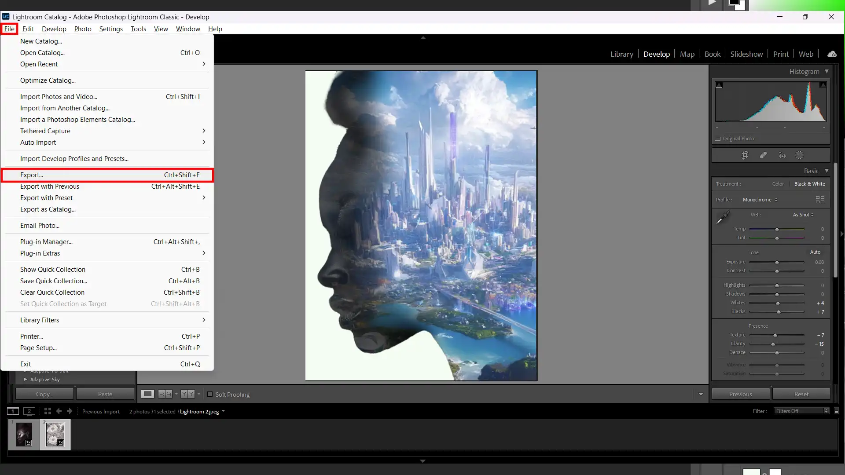Image resolution: width=845 pixels, height=475 pixels.
Task: Click the grid overlay icon in filmstrip
Action: tap(48, 411)
